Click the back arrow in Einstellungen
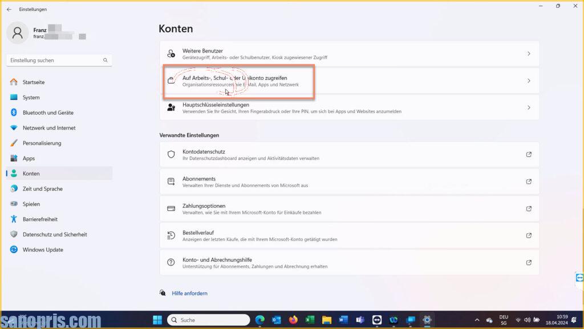 pyautogui.click(x=9, y=9)
